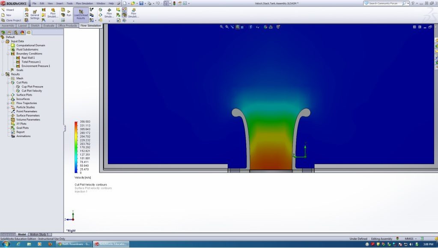Open the Flow Simulation menu

(x=84, y=3)
